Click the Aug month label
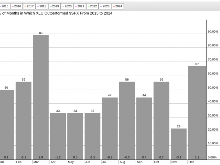This screenshot has width=220, height=165. tap(122, 162)
